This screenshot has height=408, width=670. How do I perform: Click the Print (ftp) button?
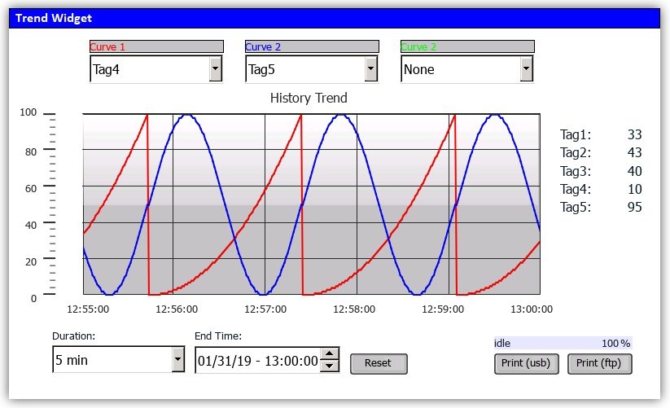click(x=599, y=363)
